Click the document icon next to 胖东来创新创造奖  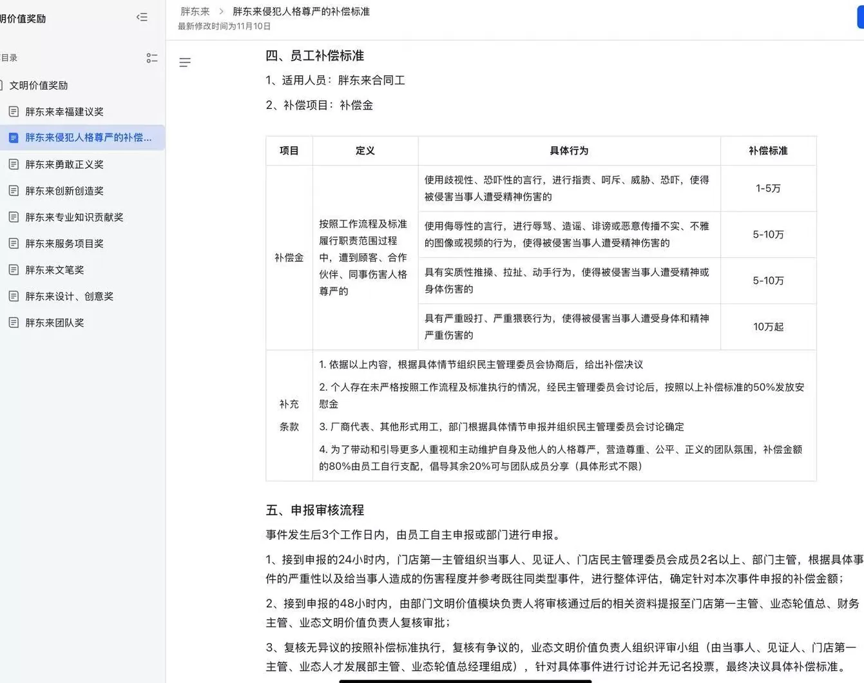14,191
